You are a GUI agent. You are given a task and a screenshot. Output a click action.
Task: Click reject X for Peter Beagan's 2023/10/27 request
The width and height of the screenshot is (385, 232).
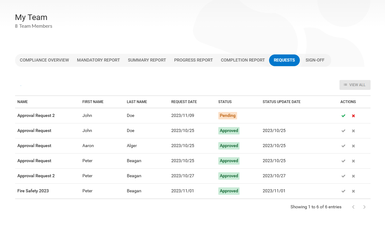[x=353, y=176]
